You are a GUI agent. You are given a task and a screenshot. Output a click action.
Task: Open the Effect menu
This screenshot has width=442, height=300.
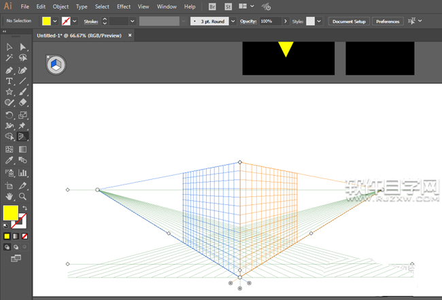pos(123,6)
